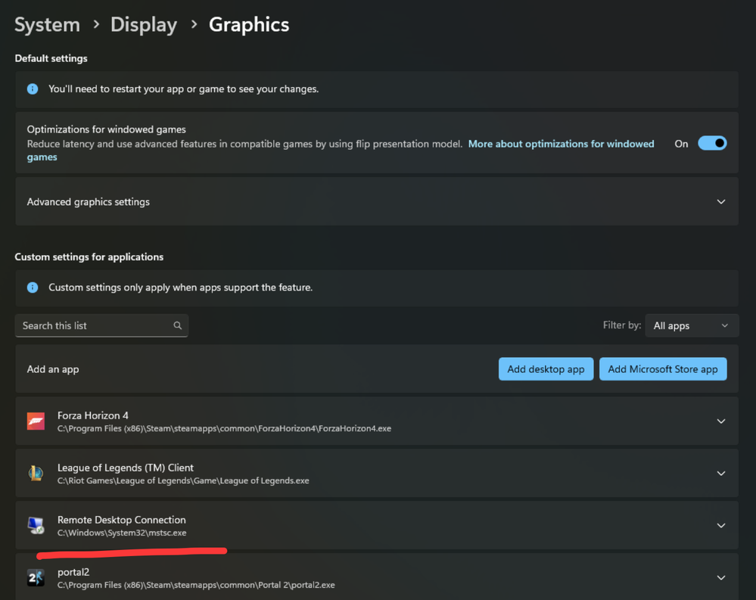This screenshot has width=756, height=600.
Task: Select the Forza Horizon 4 name text
Action: click(x=93, y=415)
